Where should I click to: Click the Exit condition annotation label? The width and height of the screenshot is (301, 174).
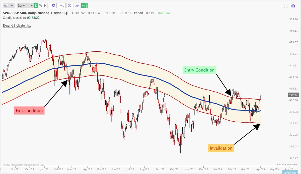29,111
